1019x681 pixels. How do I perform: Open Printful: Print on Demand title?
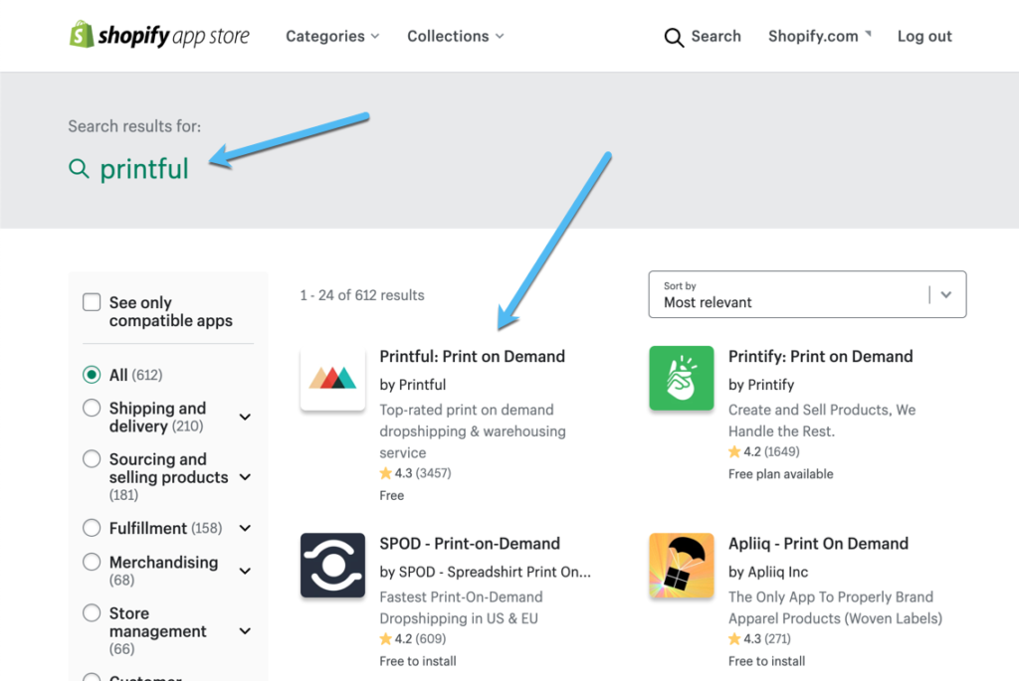pos(472,356)
